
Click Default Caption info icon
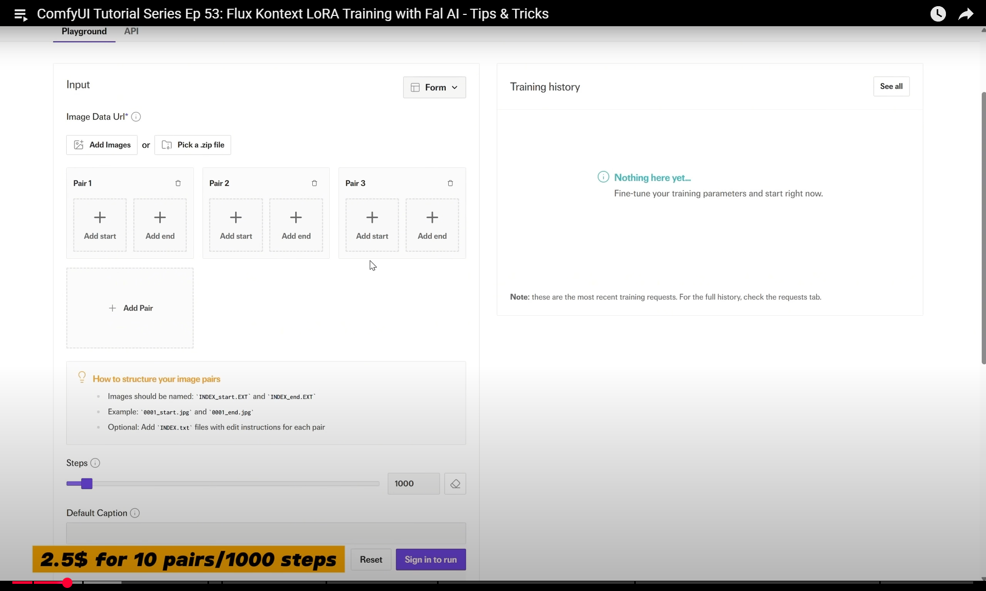click(x=135, y=513)
